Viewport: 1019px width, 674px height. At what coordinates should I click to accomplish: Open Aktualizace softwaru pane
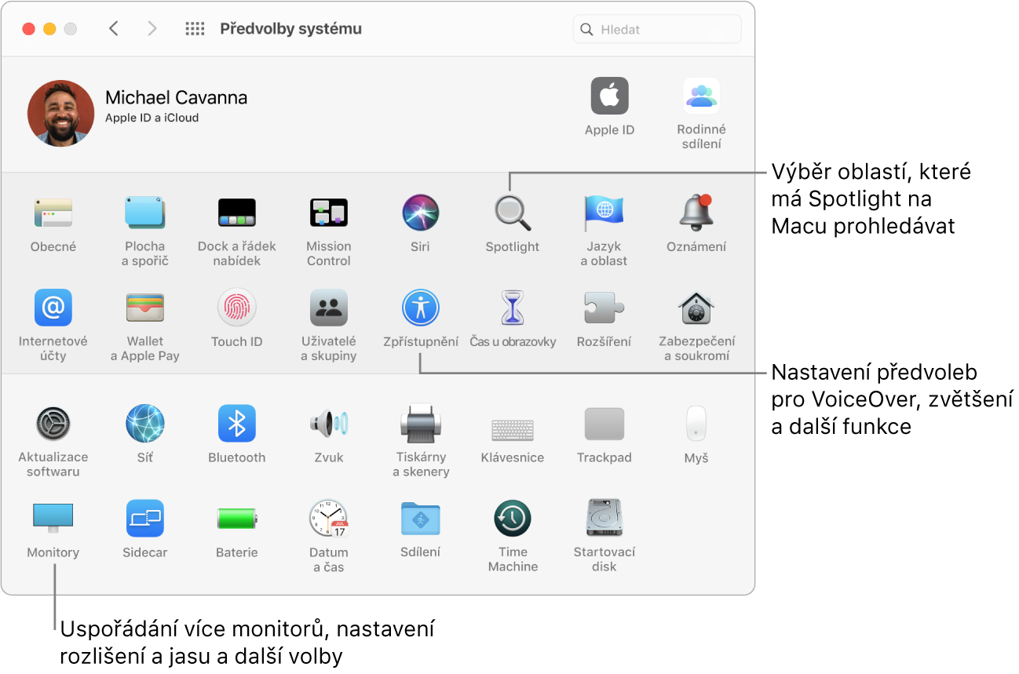tap(53, 424)
